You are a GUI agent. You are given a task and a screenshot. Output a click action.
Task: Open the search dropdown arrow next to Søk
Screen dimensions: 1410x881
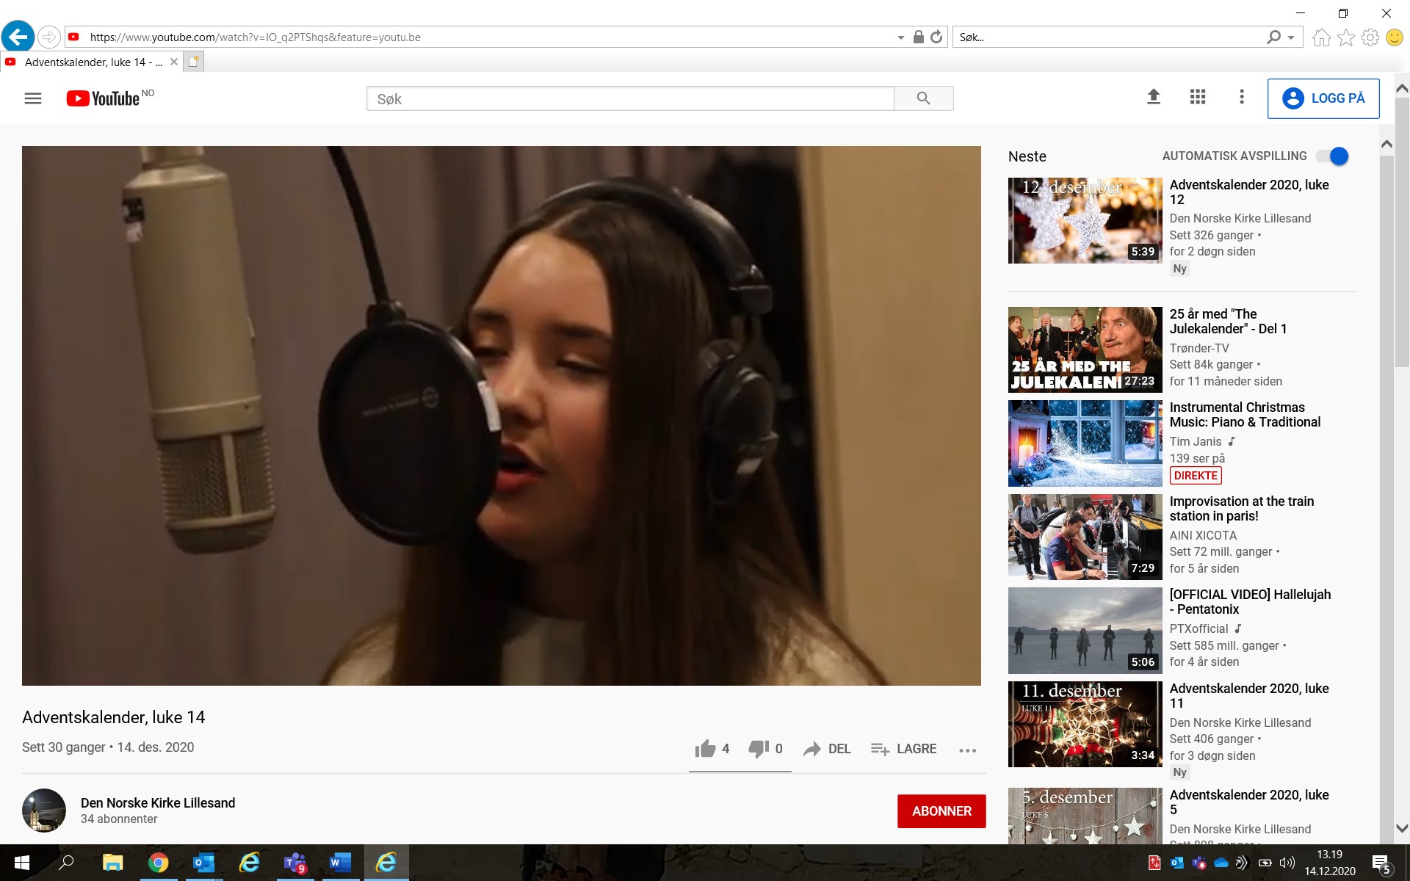pos(1290,37)
